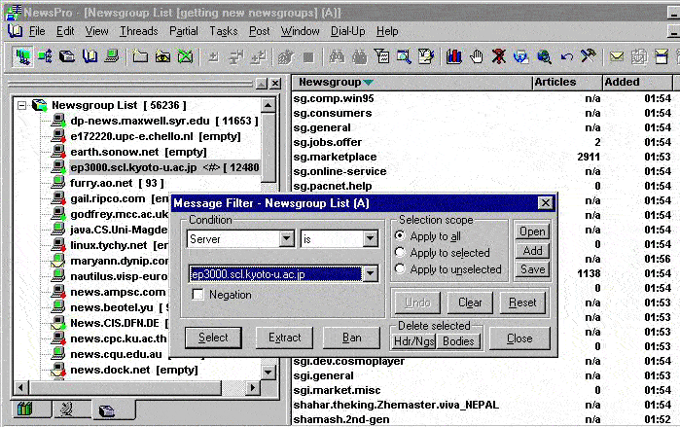Screen dimensions: 680x427
Task: Click the second binoculars find-next icon
Action: tap(359, 56)
